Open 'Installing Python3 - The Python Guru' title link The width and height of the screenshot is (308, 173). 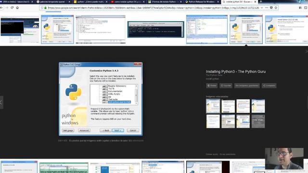[x=236, y=72]
